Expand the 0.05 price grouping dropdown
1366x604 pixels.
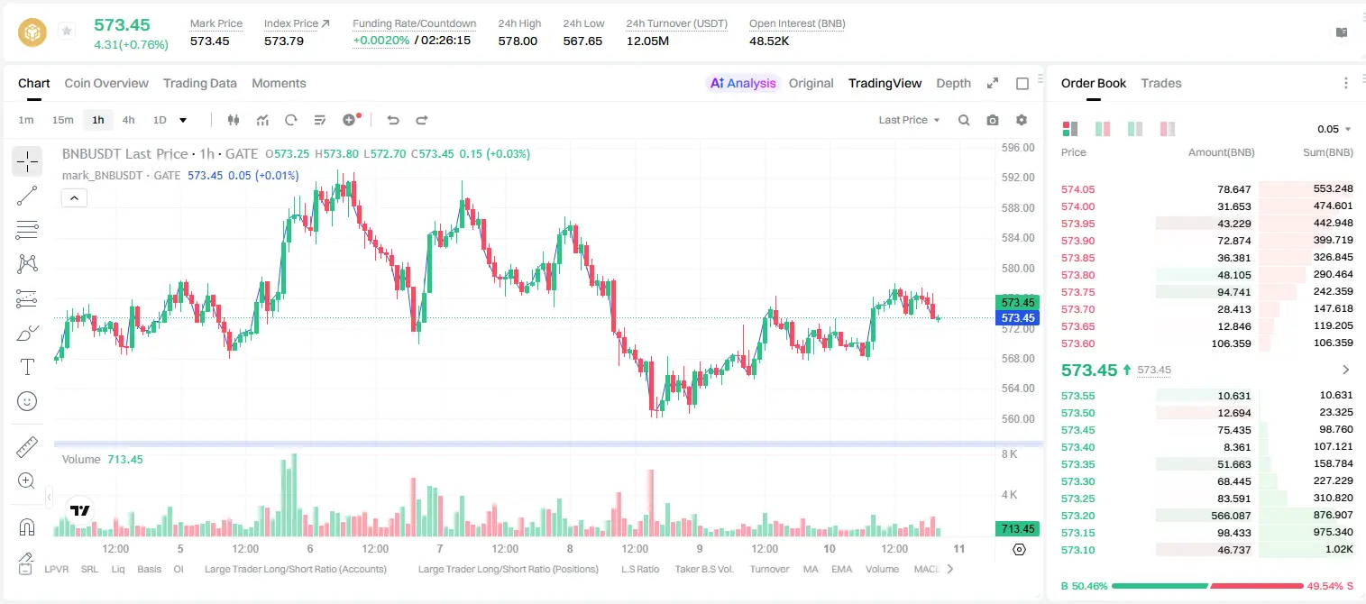[x=1334, y=129]
